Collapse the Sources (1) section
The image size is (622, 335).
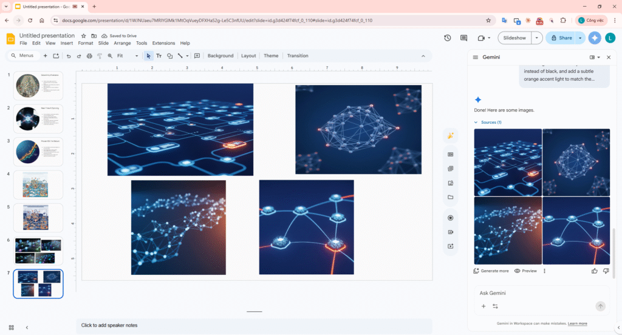[x=476, y=123]
